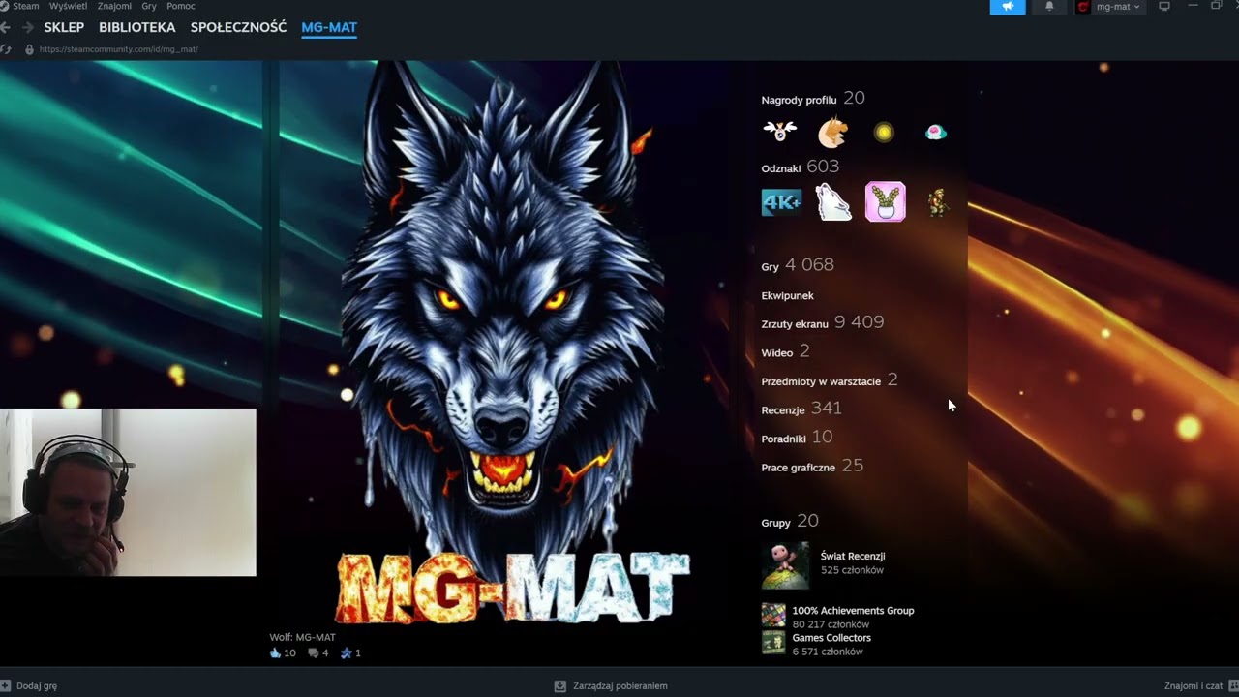Open the Znajomi menu
Viewport: 1239px width, 697px height.
pos(114,6)
